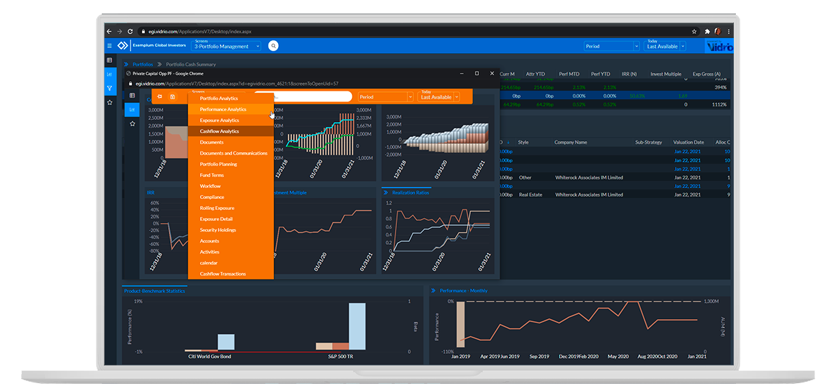Choose Portfolio Planning in screens menu
Viewport: 837px width, 392px height.
[231, 164]
